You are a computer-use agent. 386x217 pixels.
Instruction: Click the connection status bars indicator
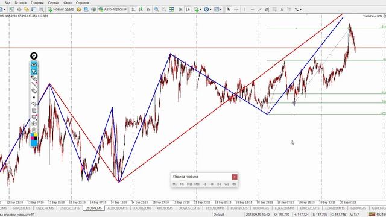pos(372,215)
